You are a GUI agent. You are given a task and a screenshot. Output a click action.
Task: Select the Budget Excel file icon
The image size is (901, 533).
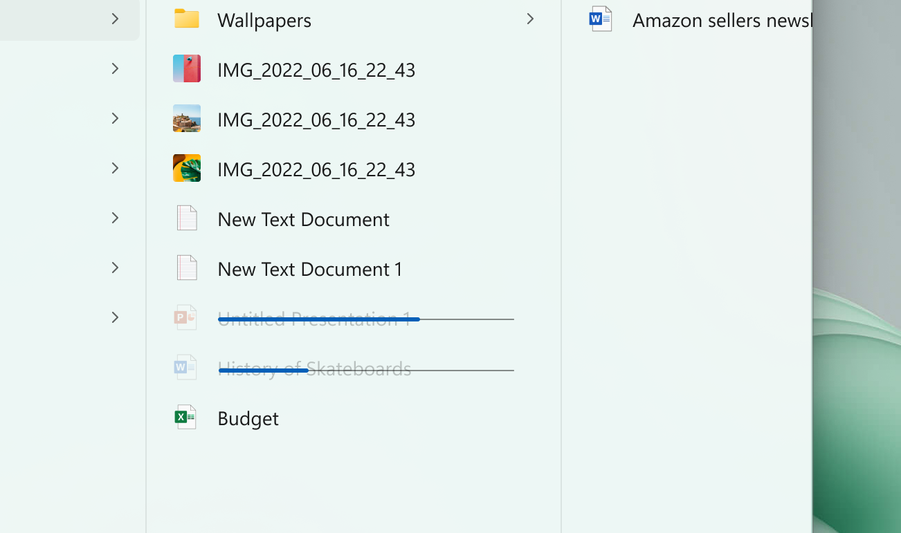185,417
